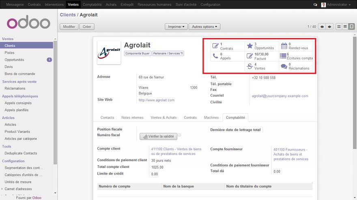Click the Modifier button
The image size is (357, 200).
pos(69,27)
